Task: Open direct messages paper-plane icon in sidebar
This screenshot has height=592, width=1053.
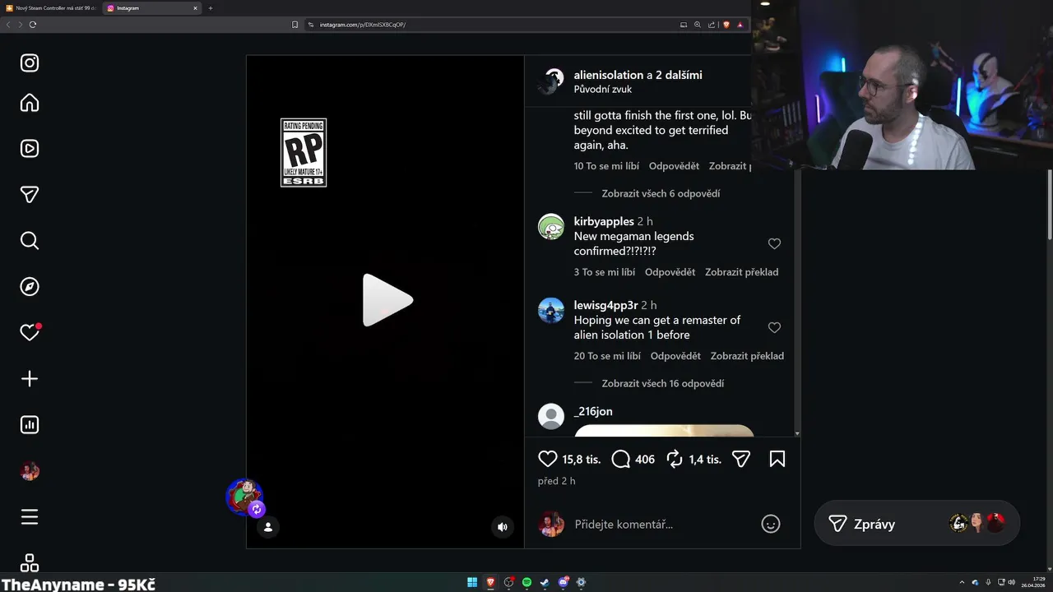Action: coord(30,195)
